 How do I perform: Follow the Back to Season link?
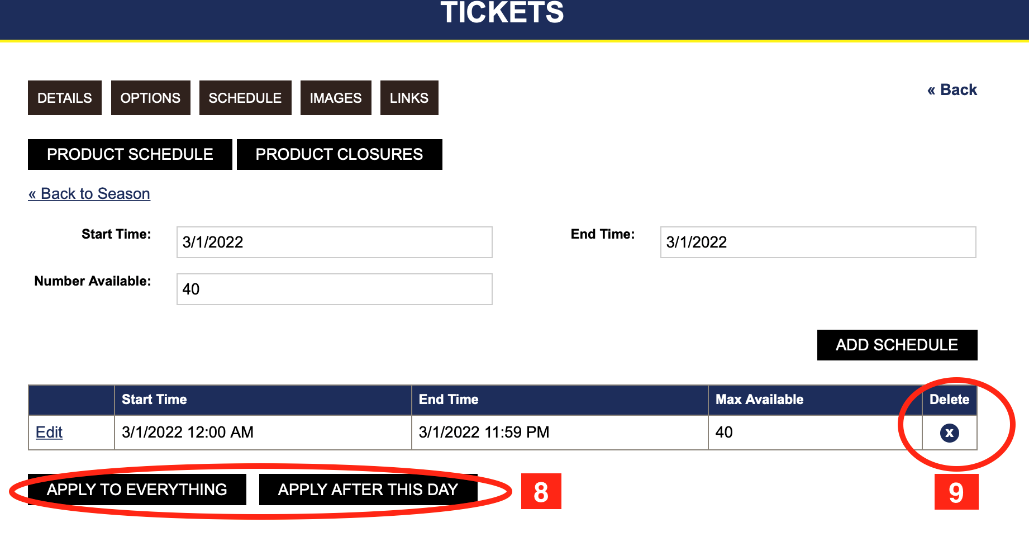[x=89, y=194]
